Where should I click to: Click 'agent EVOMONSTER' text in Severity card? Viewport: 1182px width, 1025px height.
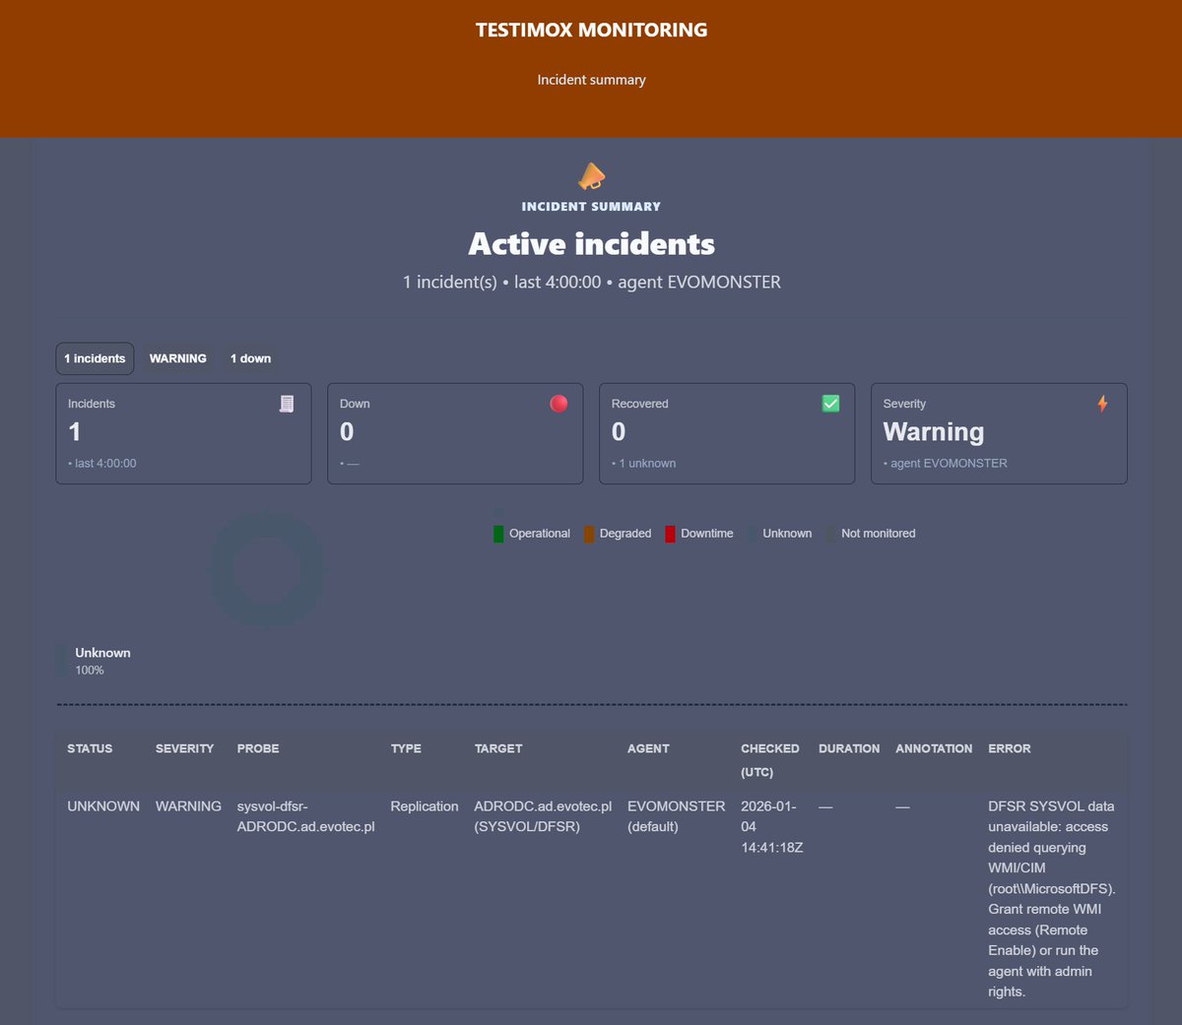click(949, 464)
